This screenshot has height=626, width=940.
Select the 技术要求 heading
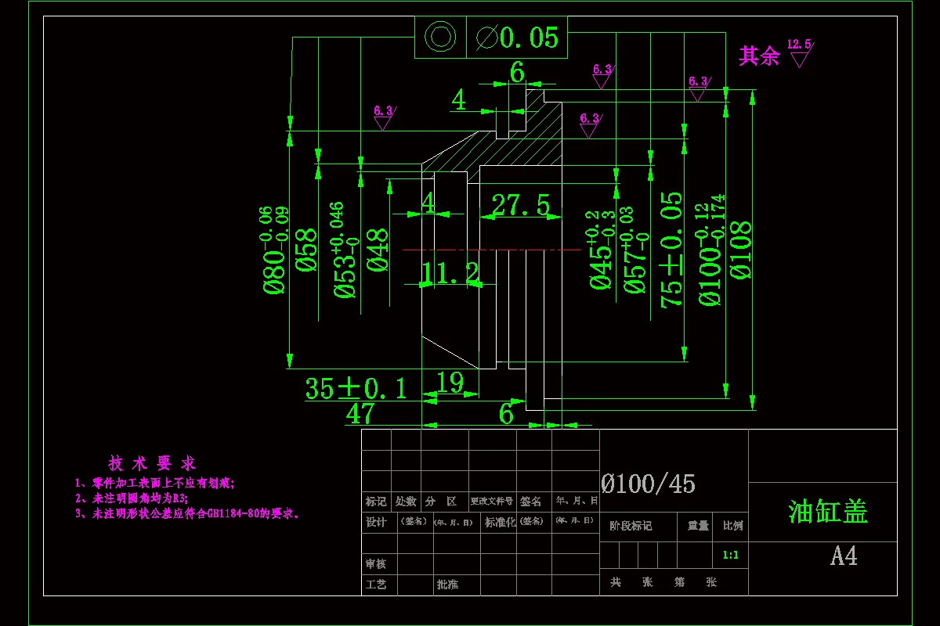152,463
